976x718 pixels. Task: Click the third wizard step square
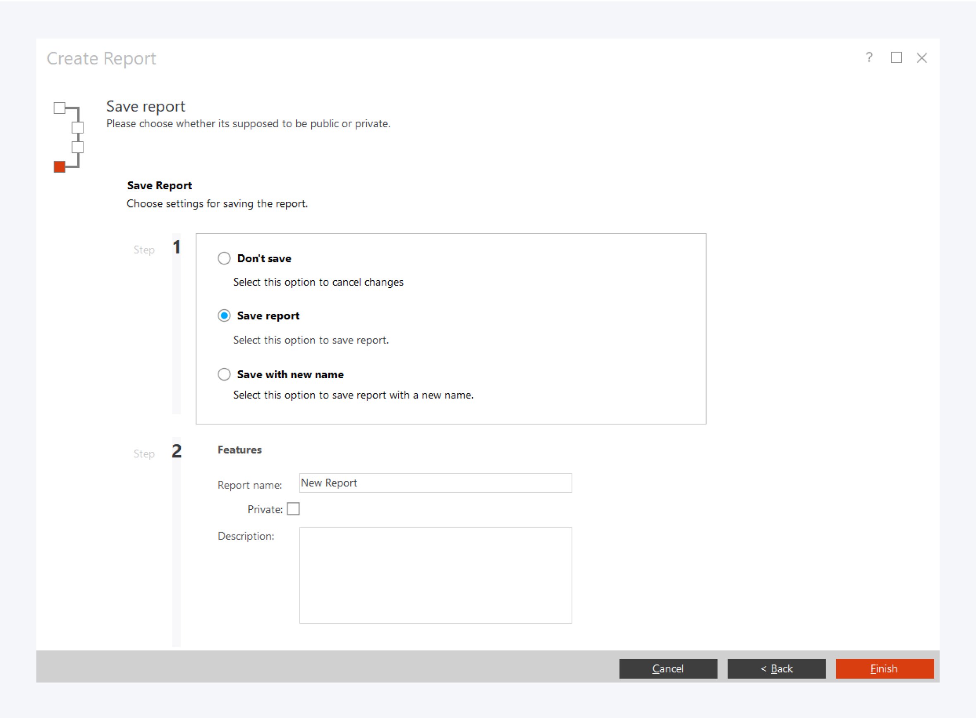click(77, 147)
